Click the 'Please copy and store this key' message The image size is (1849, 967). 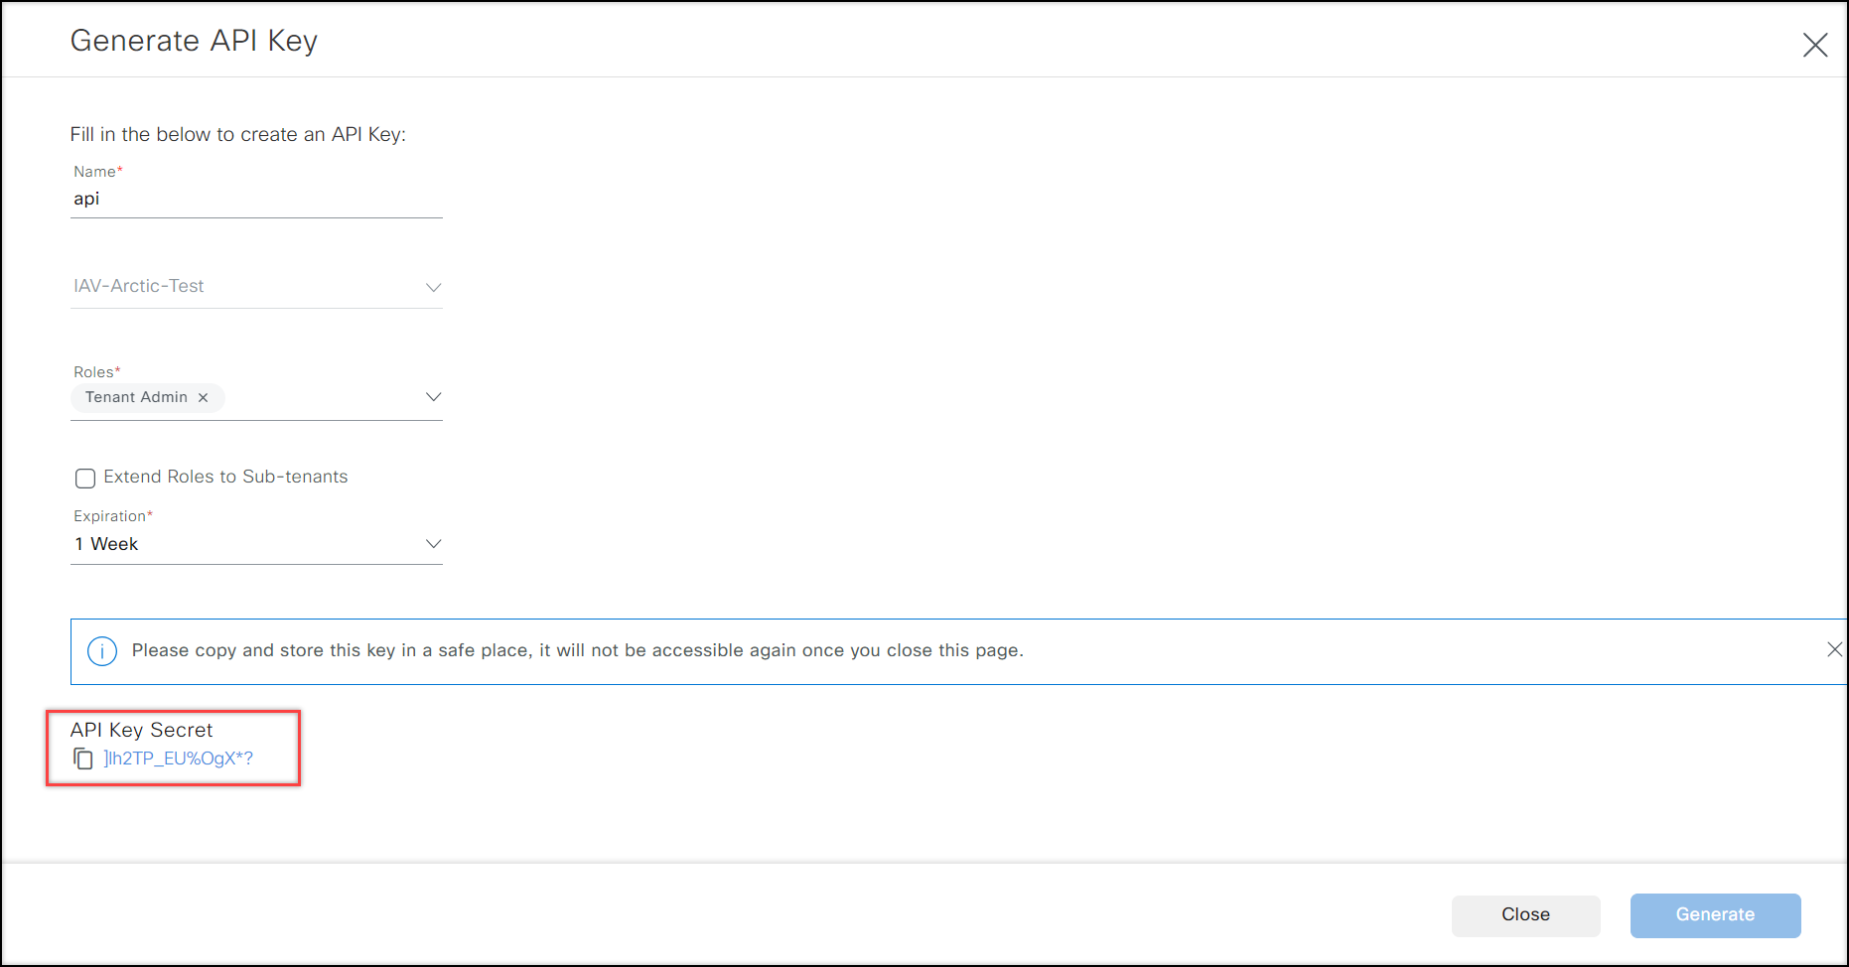(577, 650)
